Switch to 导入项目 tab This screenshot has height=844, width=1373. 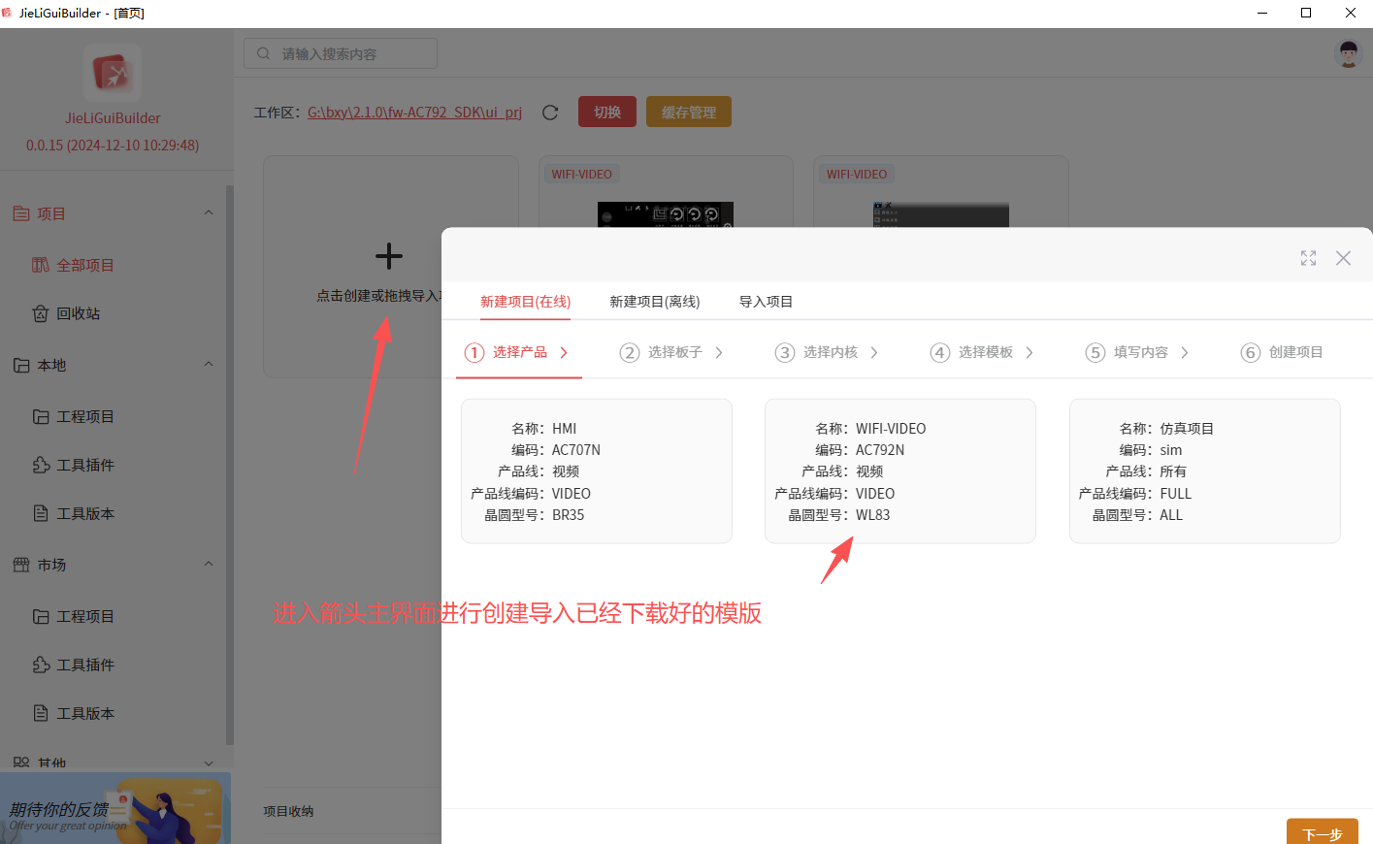tap(766, 302)
